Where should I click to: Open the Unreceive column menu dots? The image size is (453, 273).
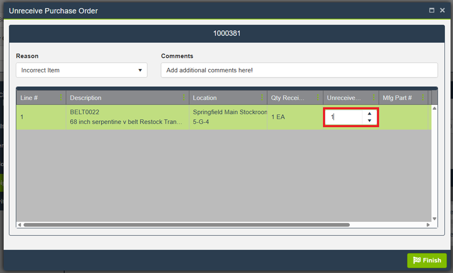374,97
